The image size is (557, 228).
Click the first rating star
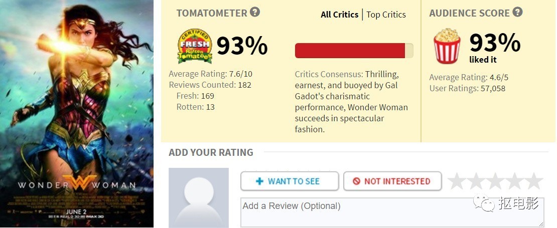click(x=457, y=181)
